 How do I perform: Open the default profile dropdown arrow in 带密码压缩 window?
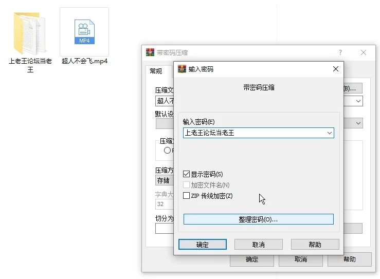[x=358, y=123]
